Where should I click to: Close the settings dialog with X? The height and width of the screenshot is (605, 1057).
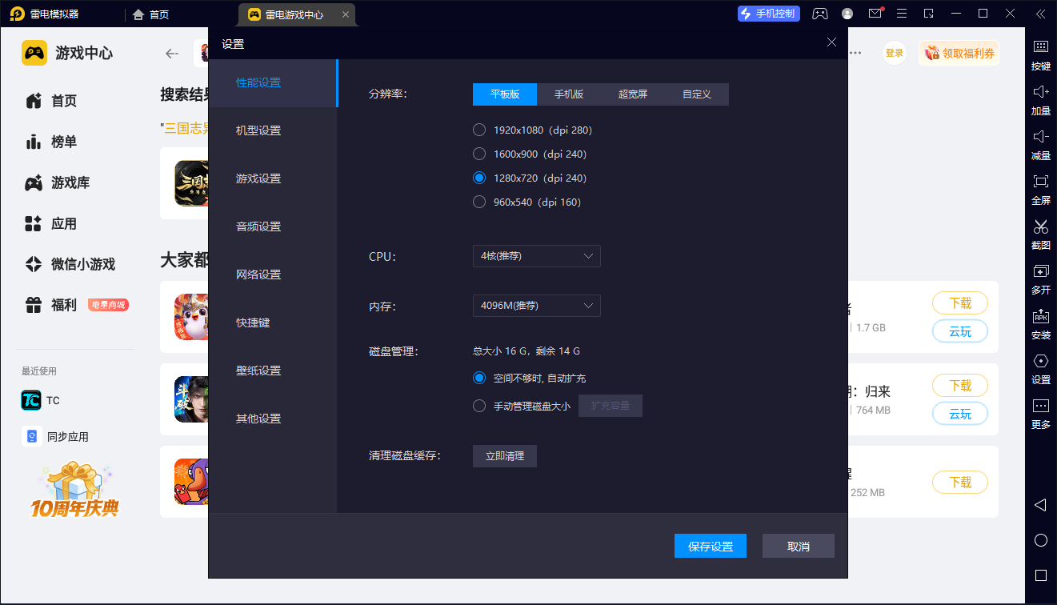point(831,42)
